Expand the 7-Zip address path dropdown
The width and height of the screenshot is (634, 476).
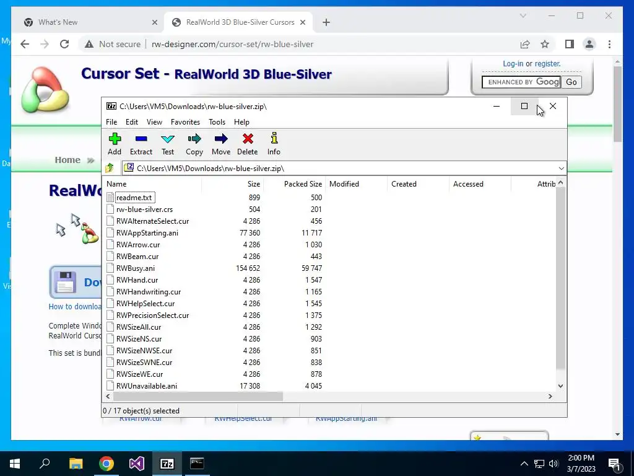[561, 169]
